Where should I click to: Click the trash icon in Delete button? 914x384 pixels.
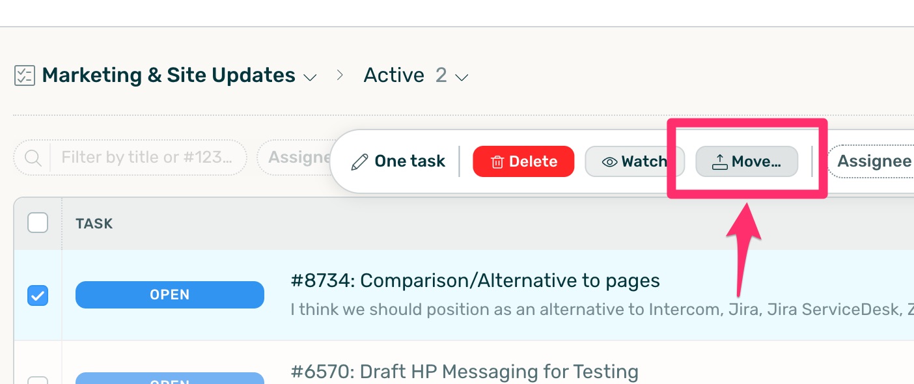point(497,162)
